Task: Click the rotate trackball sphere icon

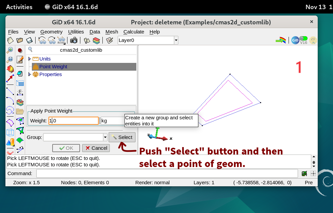Action: click(10, 69)
